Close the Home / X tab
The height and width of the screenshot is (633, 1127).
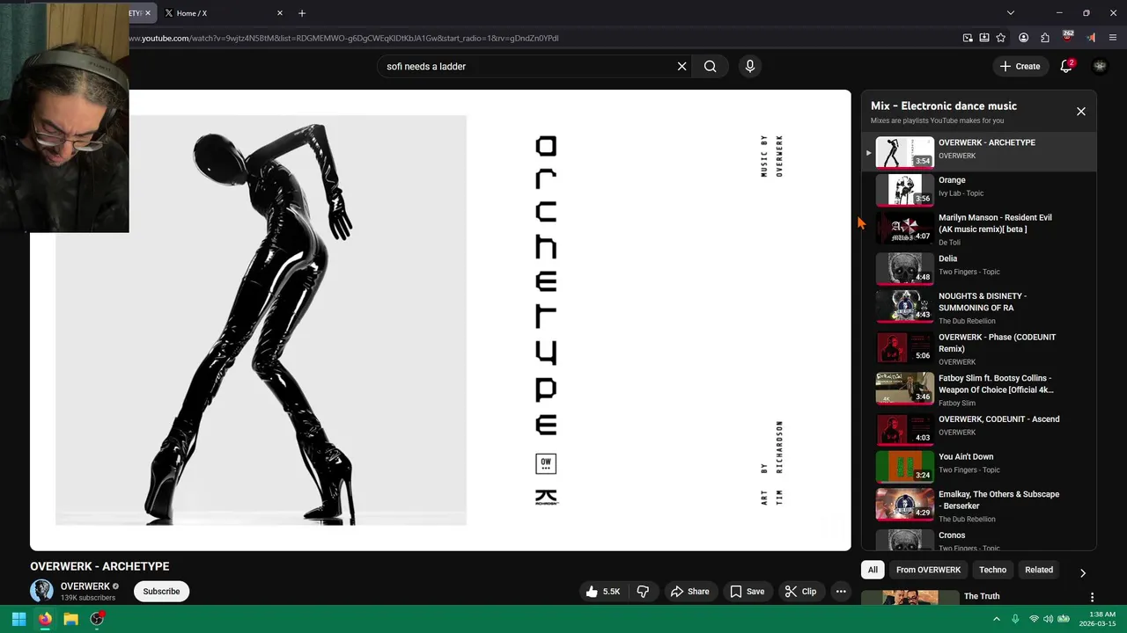tap(280, 13)
